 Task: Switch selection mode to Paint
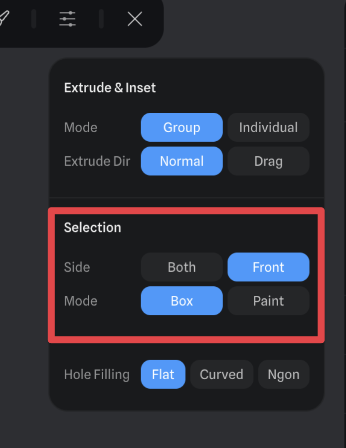(268, 301)
